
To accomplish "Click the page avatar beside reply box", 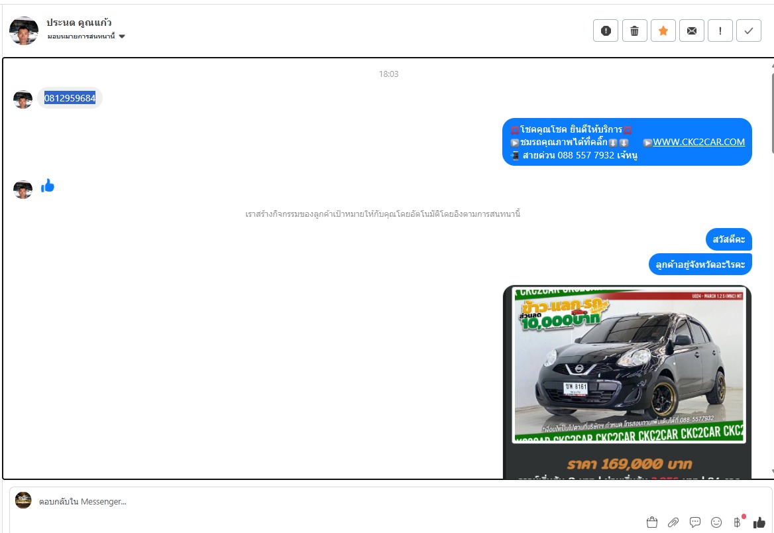I will [x=23, y=500].
